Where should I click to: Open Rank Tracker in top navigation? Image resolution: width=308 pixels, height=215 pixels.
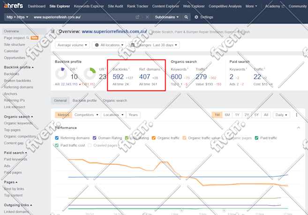137,6
